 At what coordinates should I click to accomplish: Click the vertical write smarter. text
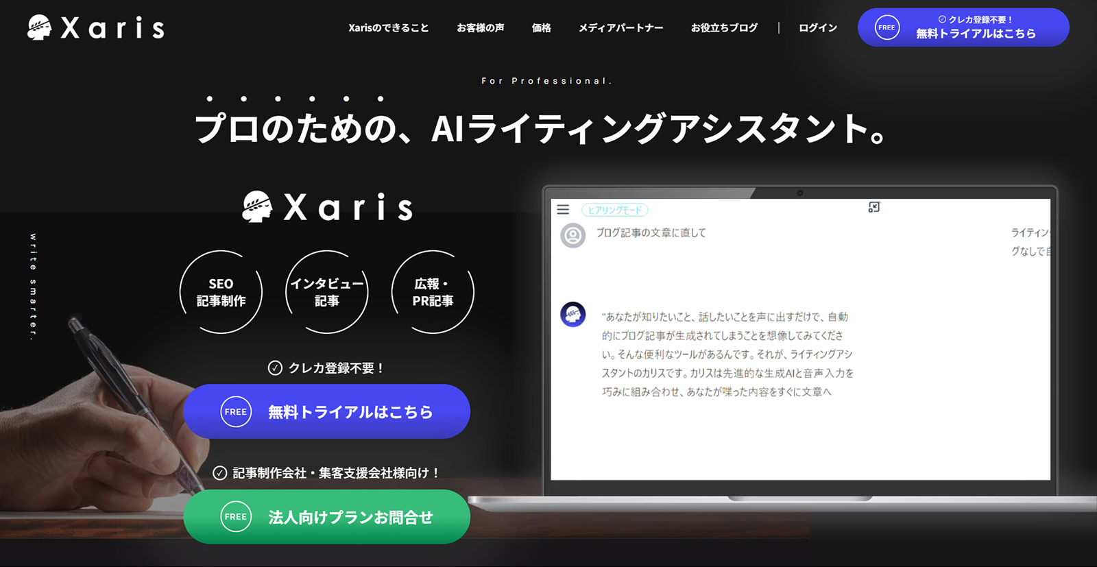[33, 287]
